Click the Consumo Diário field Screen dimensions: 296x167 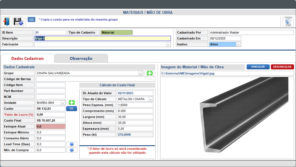click(51, 138)
